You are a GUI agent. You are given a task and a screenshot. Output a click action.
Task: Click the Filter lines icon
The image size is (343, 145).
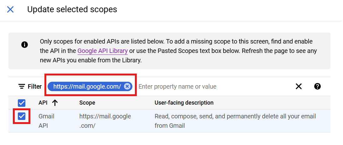click(22, 86)
